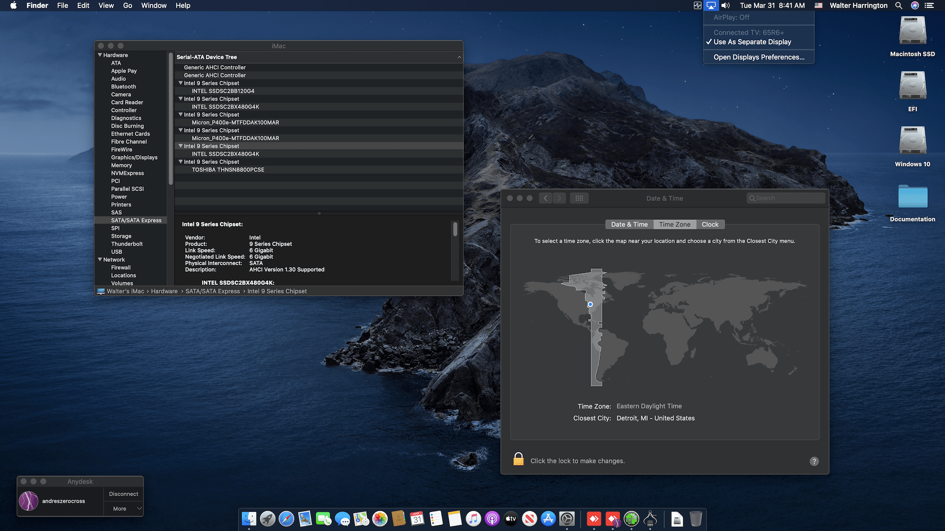Collapse the Network section in sidebar
The height and width of the screenshot is (531, 945).
click(100, 260)
